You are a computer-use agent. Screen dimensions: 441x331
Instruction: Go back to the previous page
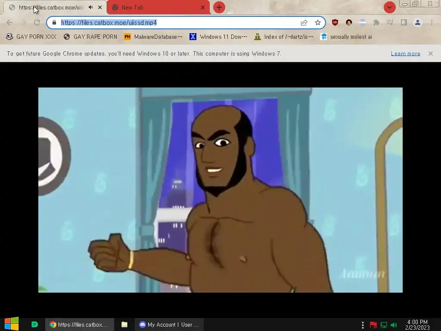point(9,22)
